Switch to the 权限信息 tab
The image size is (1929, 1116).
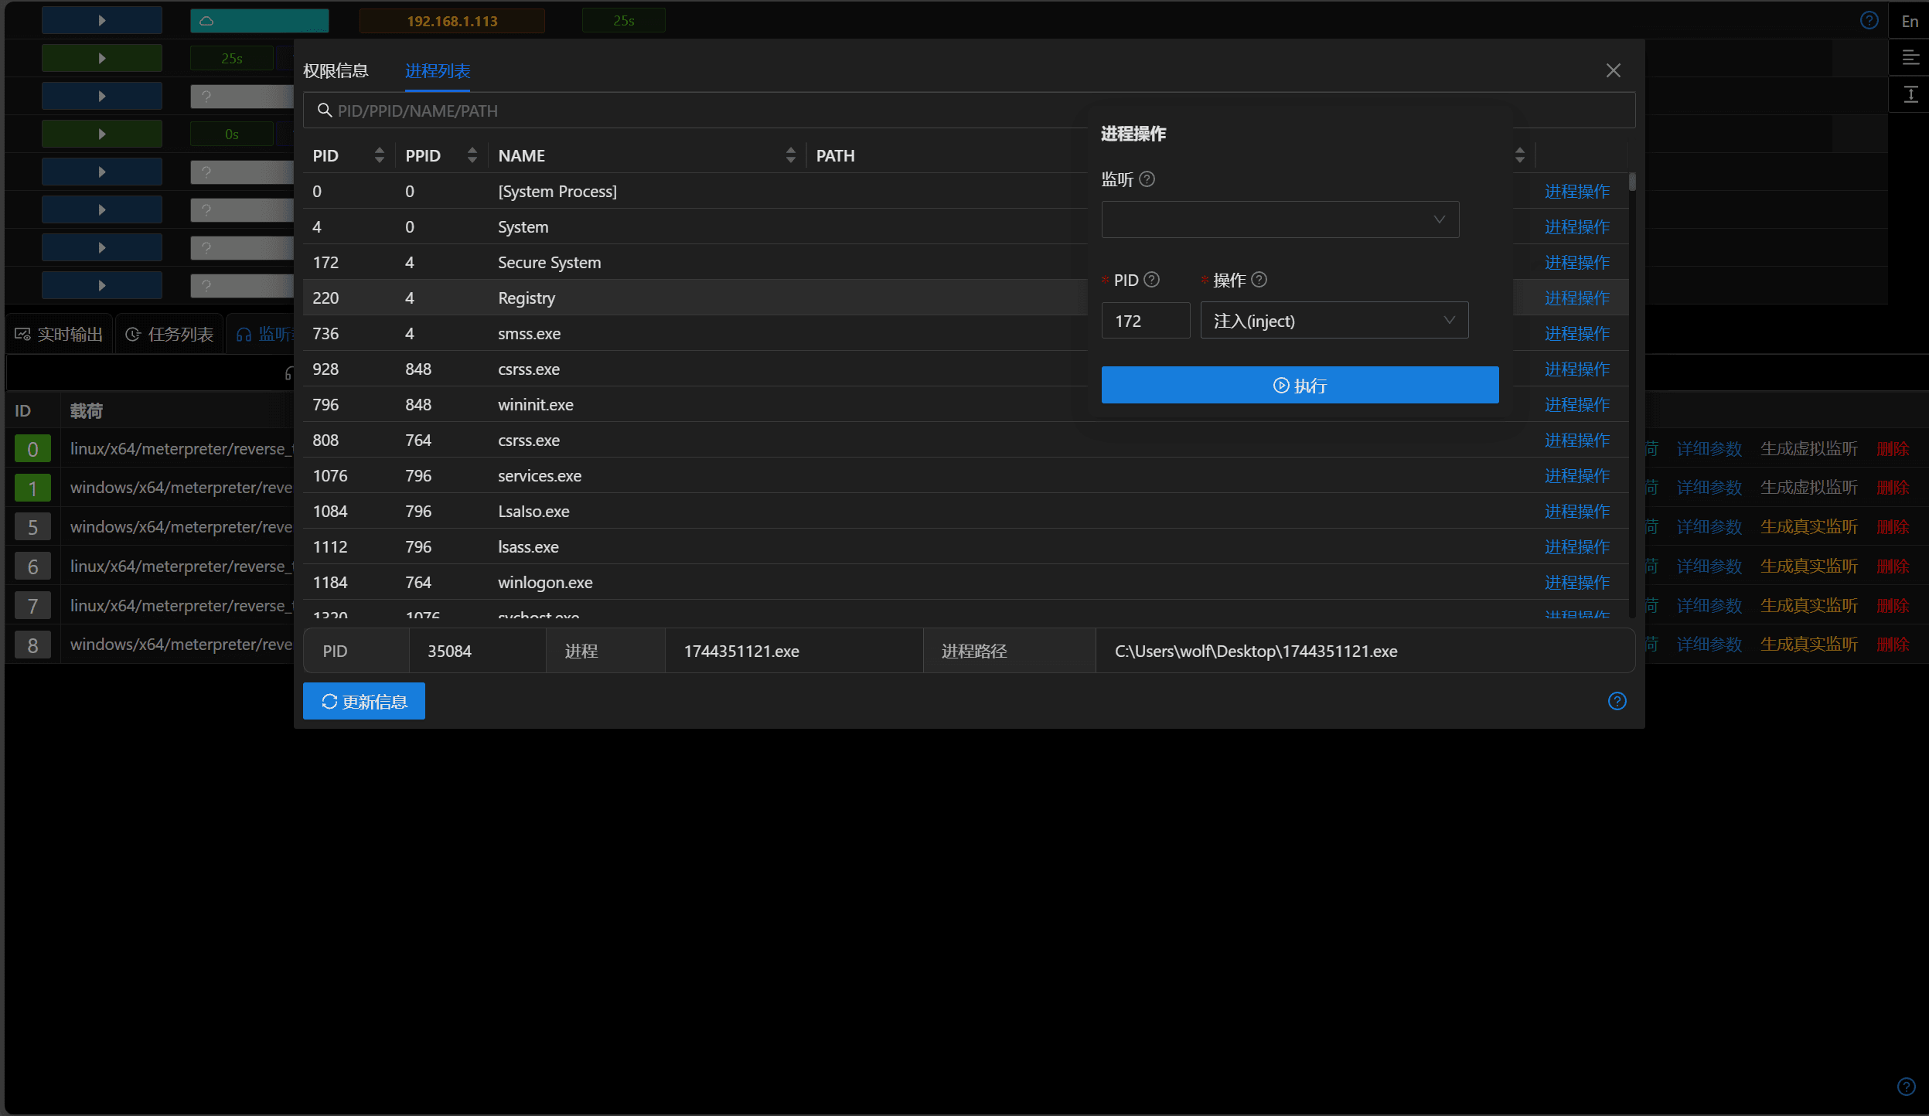click(336, 71)
